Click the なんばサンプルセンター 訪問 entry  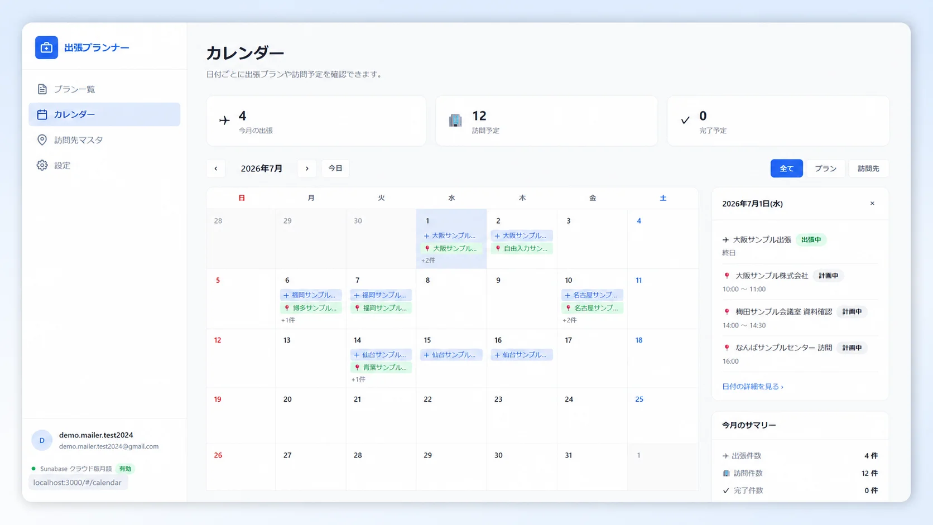(x=800, y=354)
